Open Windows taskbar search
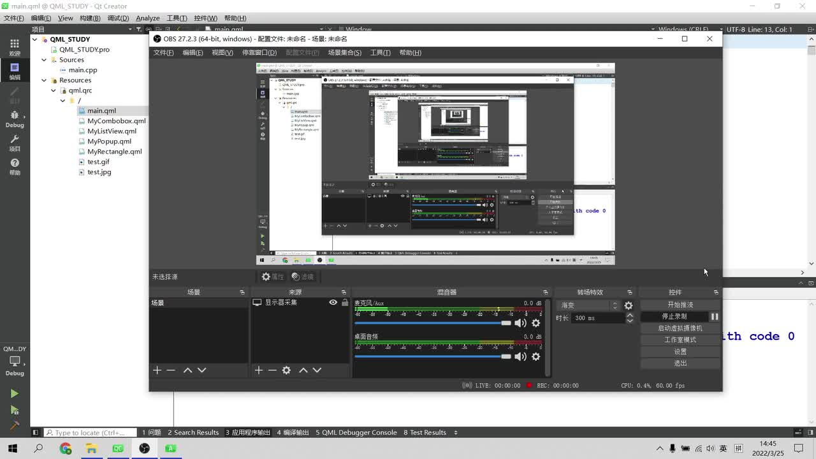 (39, 448)
